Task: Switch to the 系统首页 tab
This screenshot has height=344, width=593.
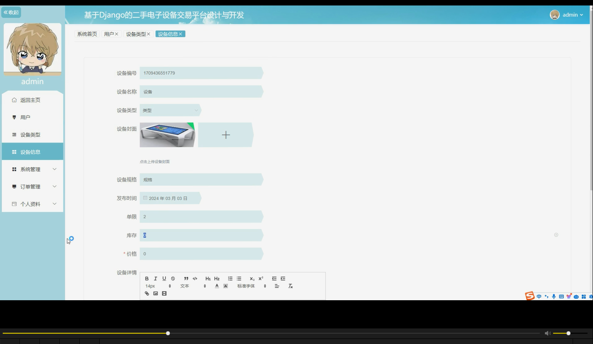Action: [87, 34]
